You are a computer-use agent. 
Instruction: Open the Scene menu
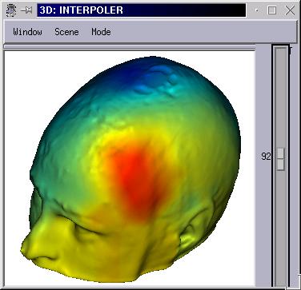pos(66,32)
